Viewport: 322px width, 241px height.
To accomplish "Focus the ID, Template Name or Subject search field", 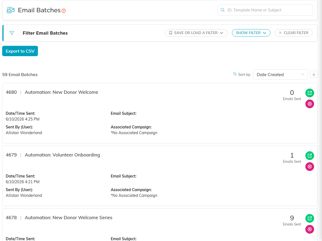I will (x=265, y=10).
